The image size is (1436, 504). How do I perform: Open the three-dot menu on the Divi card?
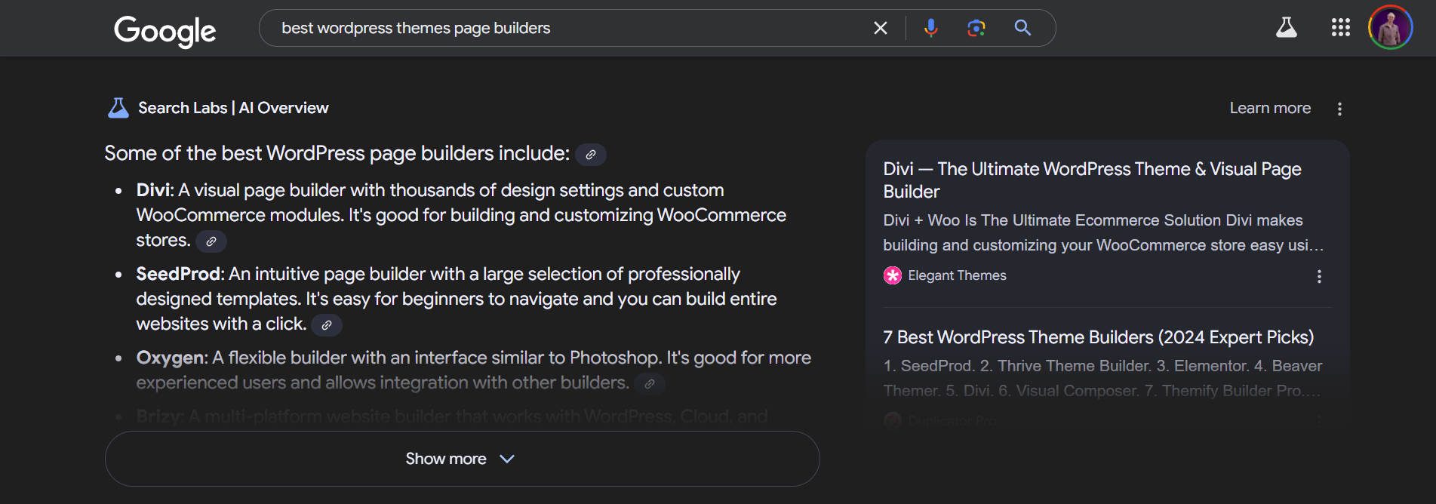[x=1320, y=276]
